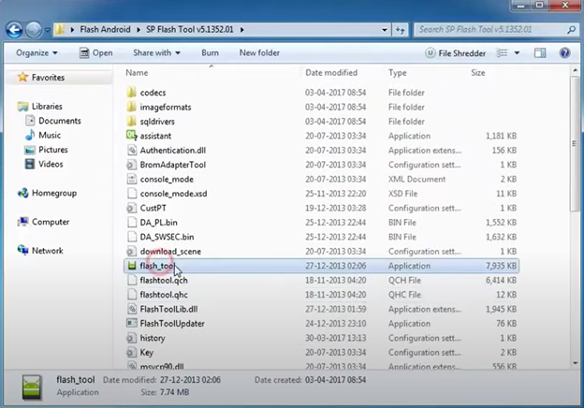Click the Open toolbar button

tap(95, 52)
